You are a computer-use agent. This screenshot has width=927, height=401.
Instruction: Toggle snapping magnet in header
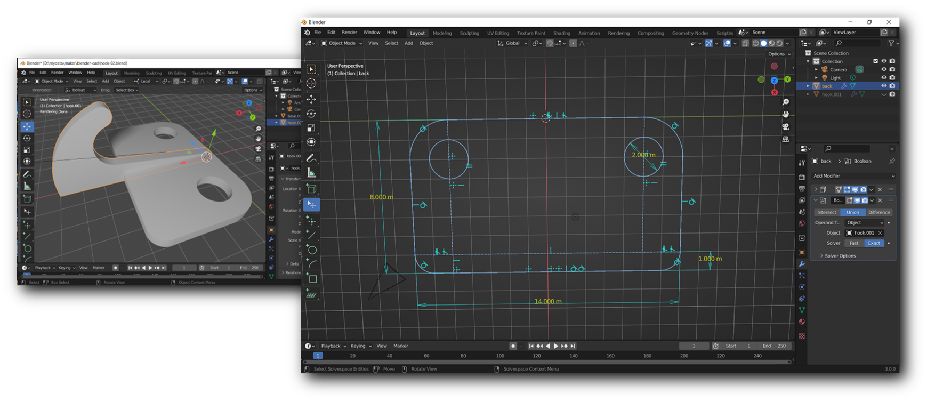tap(550, 43)
